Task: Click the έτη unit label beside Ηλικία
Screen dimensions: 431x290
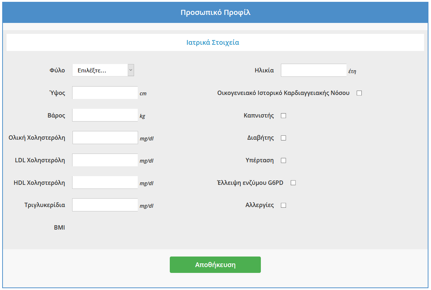Action: pyautogui.click(x=352, y=71)
